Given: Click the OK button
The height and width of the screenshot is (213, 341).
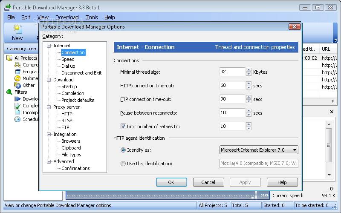Looking at the screenshot, I should tap(171, 182).
